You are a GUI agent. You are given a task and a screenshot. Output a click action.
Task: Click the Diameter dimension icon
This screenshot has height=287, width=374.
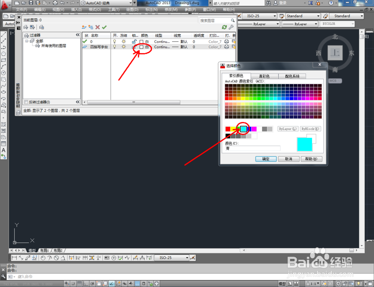tap(56, 258)
